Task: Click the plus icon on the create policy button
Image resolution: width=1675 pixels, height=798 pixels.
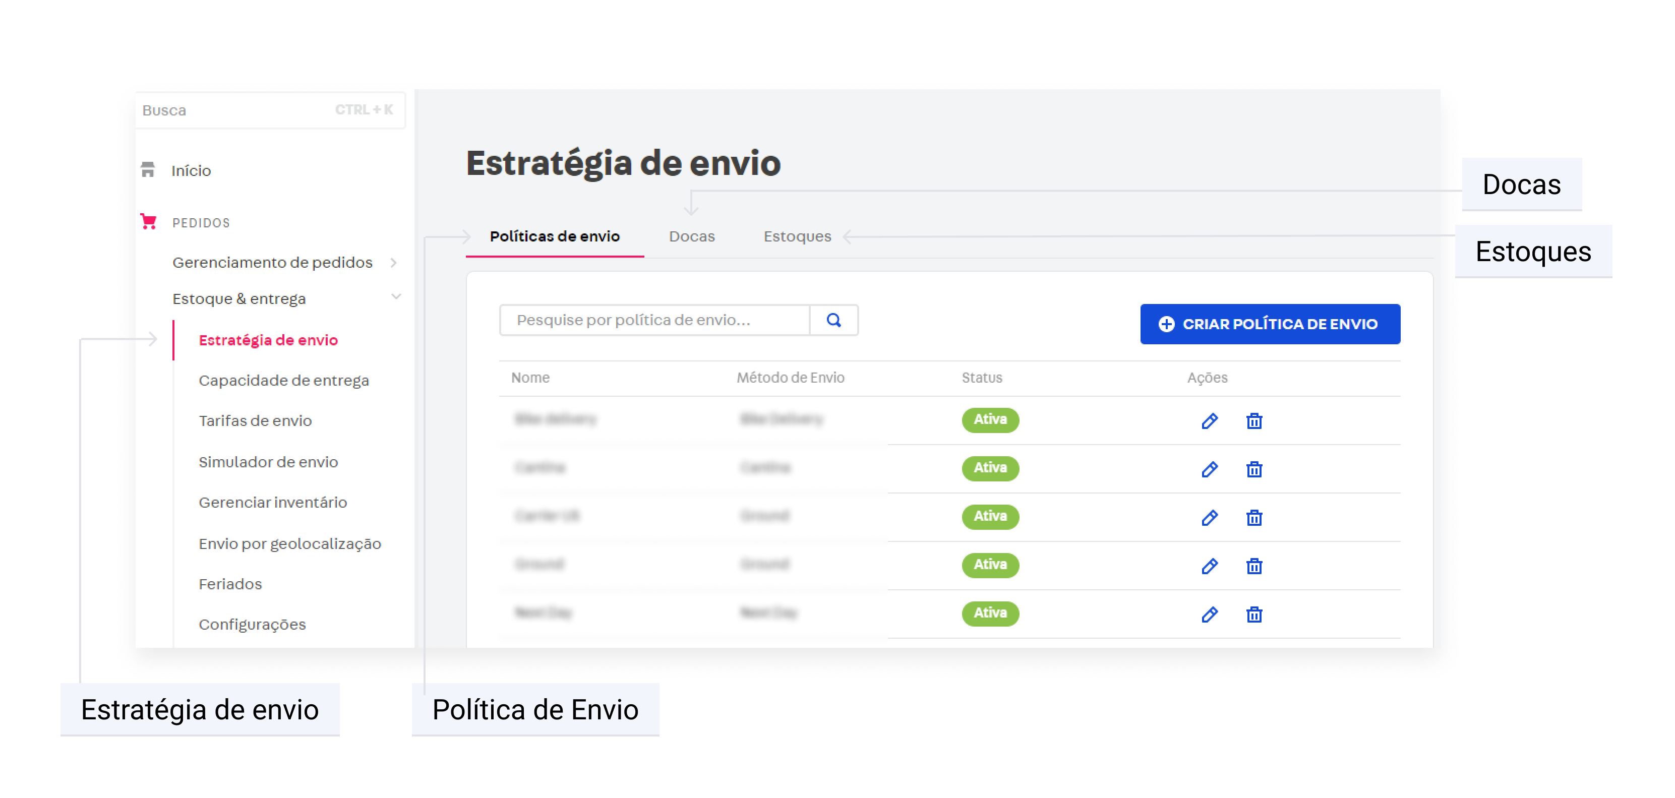Action: 1167,323
